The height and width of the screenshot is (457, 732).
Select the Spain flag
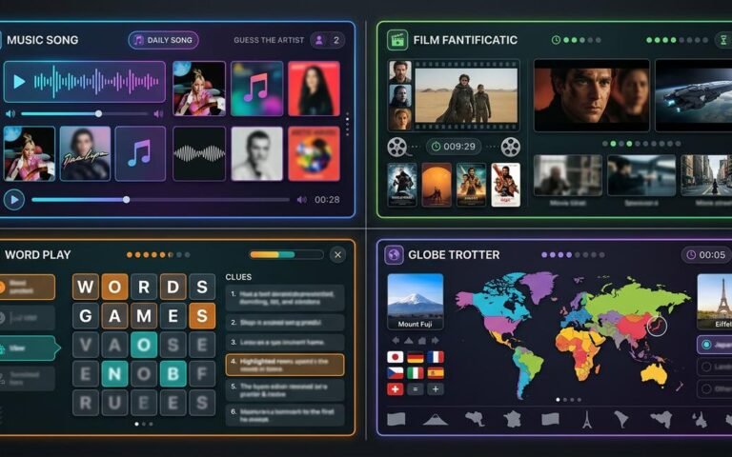pyautogui.click(x=436, y=373)
